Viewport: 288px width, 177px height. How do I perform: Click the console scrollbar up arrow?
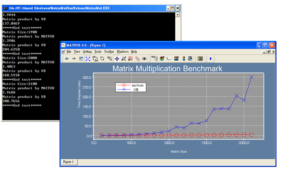point(178,15)
